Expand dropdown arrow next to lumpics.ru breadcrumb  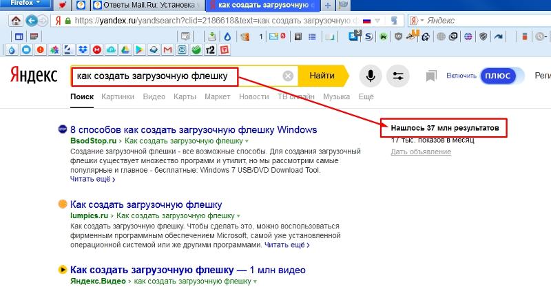point(238,216)
